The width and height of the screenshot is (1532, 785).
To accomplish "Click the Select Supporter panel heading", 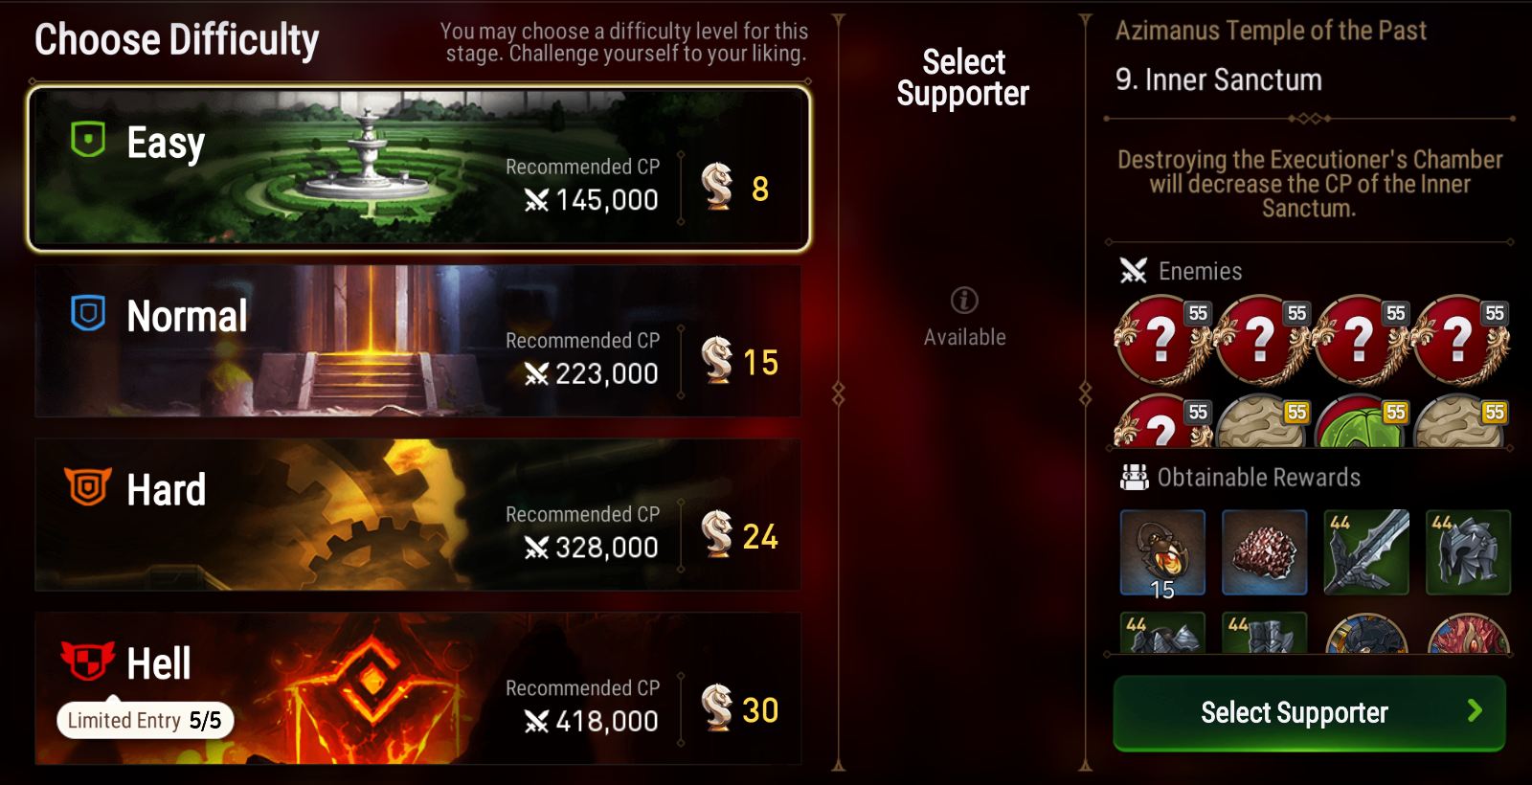I will 963,78.
